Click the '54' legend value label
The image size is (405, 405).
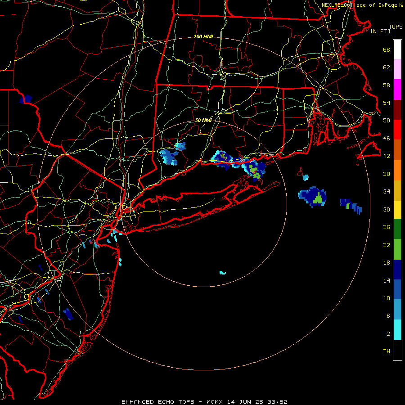click(x=387, y=103)
